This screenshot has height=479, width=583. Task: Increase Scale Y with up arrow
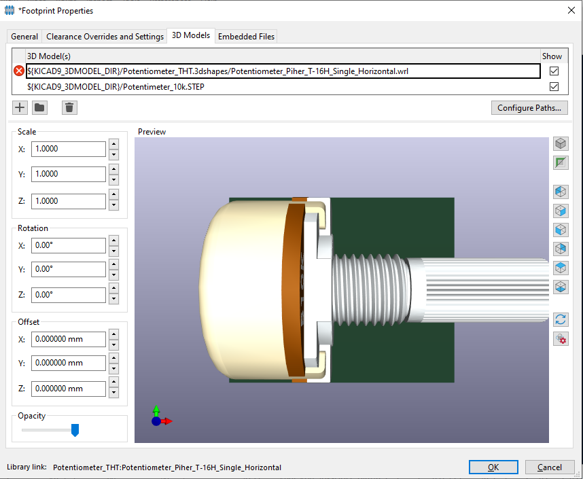pyautogui.click(x=113, y=169)
